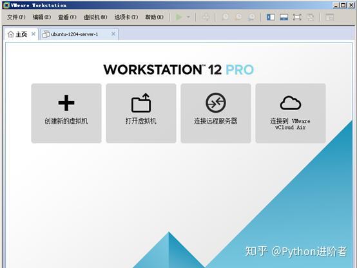Click the manage snapshots toolbar icon
This screenshot has width=357, height=268.
(251, 17)
